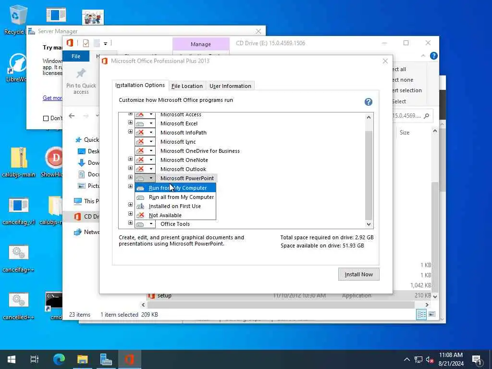Open Task View from the taskbar
Viewport: 492px width, 369px height.
point(35,359)
